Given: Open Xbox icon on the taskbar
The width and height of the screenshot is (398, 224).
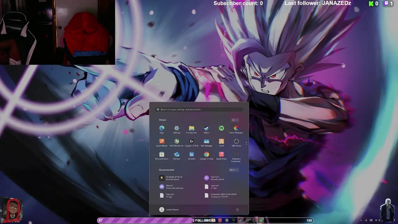Looking at the screenshot, I should click(261, 220).
